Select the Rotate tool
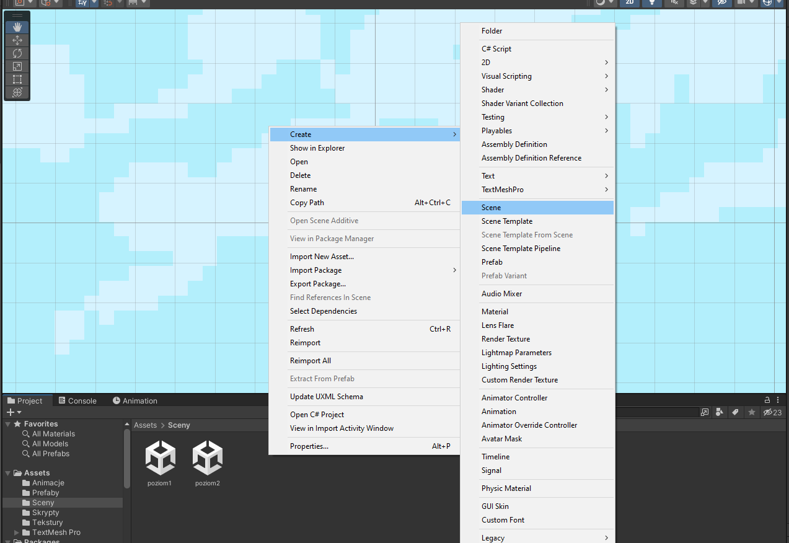The width and height of the screenshot is (789, 543). [x=17, y=53]
